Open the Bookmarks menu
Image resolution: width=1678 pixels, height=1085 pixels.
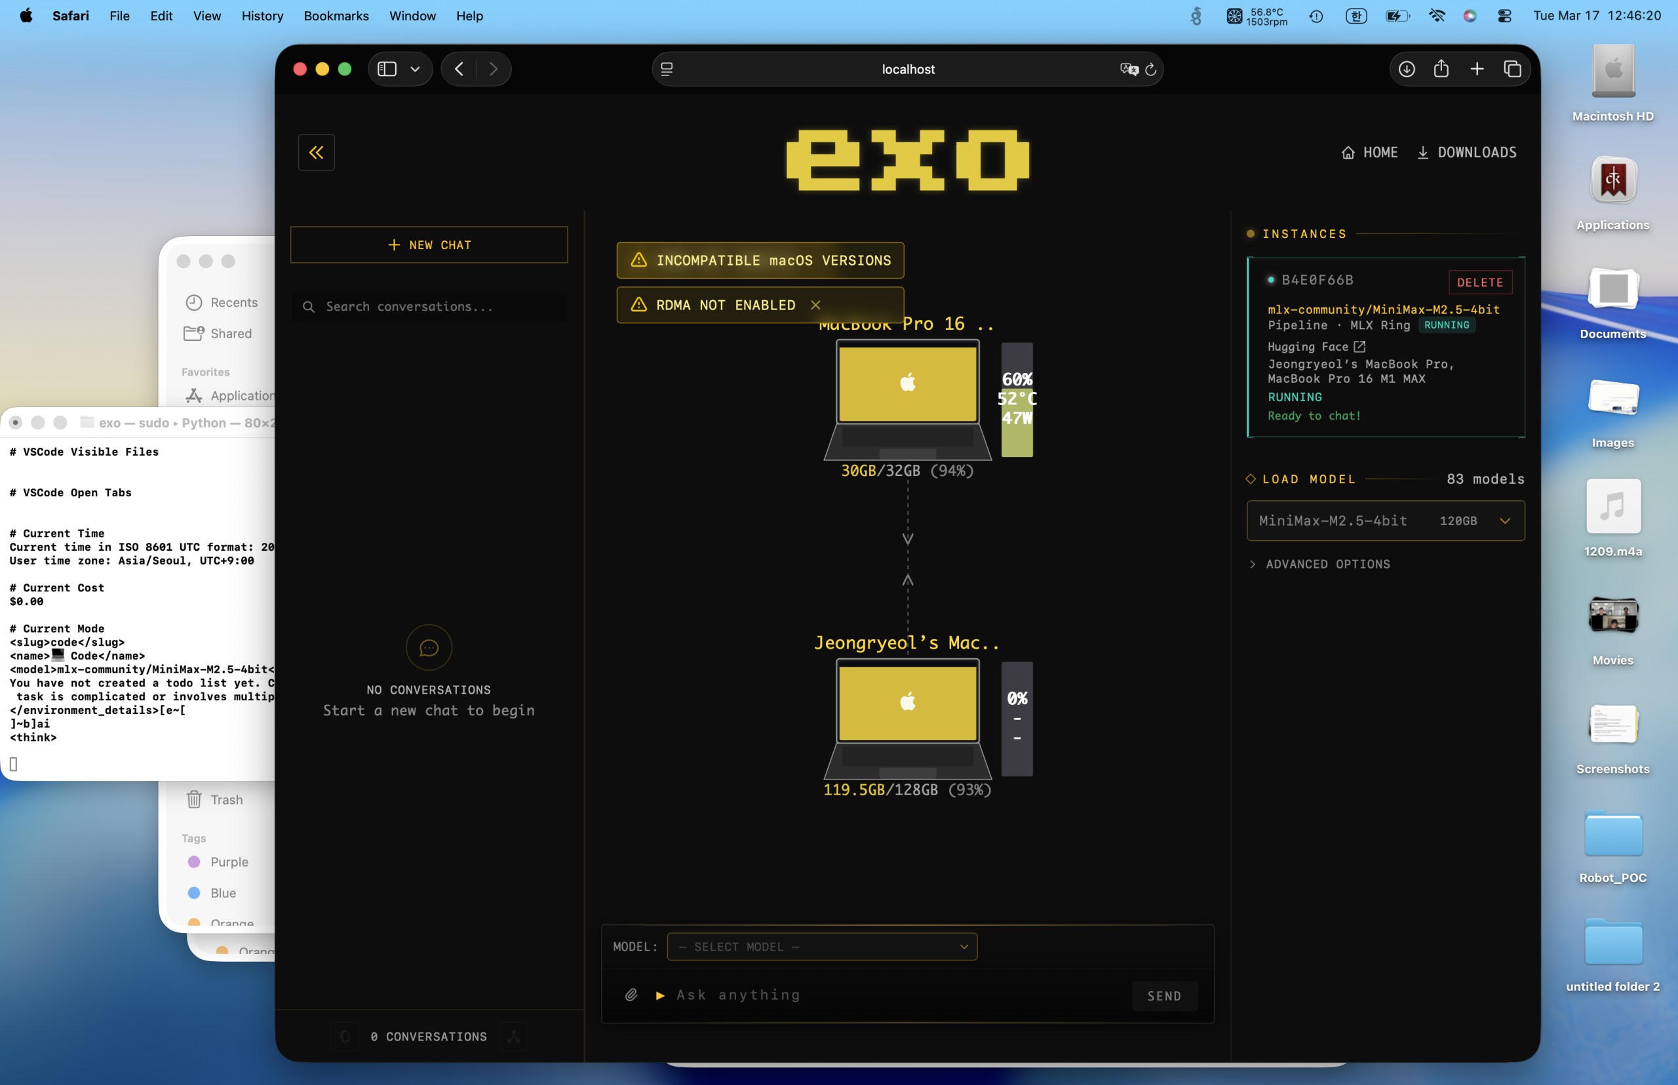336,16
